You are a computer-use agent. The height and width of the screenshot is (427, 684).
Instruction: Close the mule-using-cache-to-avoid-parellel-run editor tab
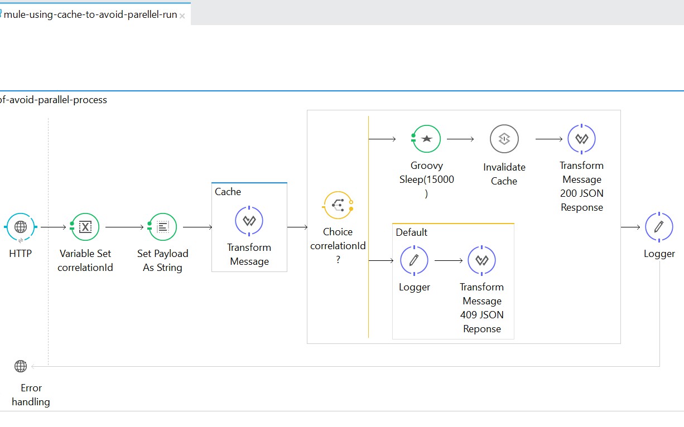[x=182, y=16]
